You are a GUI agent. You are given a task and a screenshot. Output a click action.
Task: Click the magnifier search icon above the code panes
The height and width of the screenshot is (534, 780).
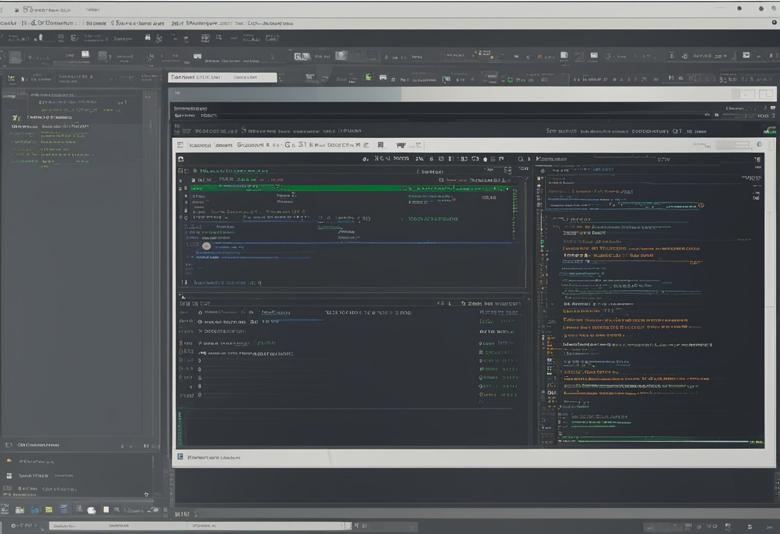point(520,159)
